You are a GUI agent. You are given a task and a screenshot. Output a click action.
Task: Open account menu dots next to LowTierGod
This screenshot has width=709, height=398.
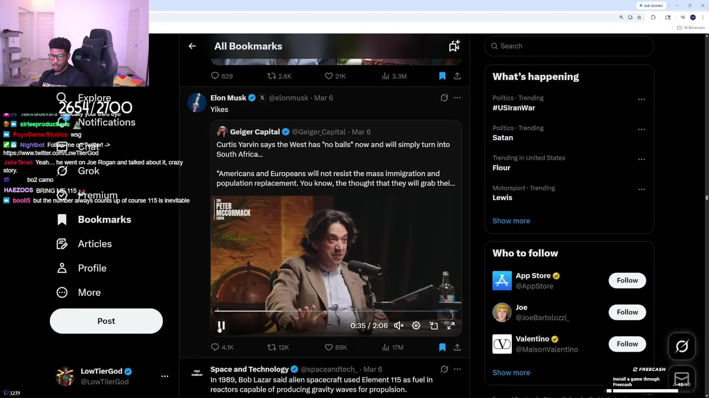(x=165, y=376)
